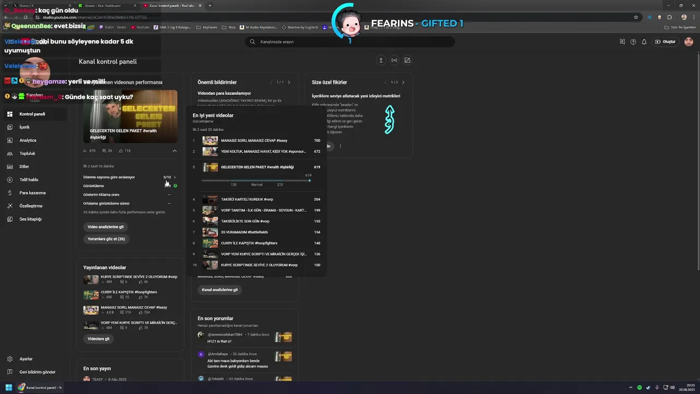Viewport: 700px width, 394px height.
Task: Click Kanal analizlerine git button
Action: tap(220, 289)
